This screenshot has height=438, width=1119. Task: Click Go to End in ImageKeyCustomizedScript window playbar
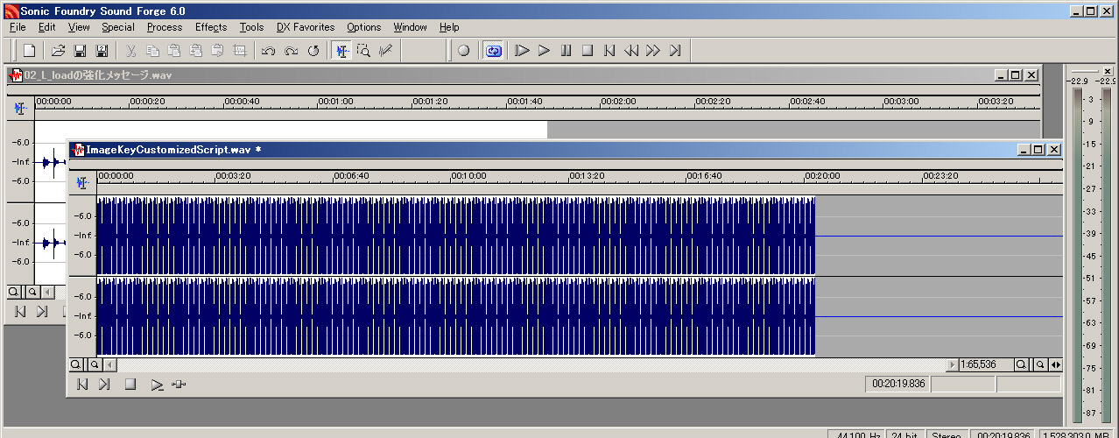[104, 384]
